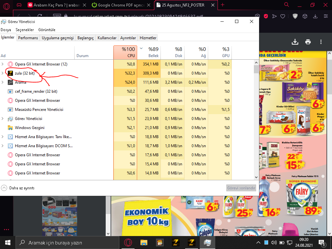Expand Hizmet Ana Bilgisayarı: DCOM row

pos(3,146)
